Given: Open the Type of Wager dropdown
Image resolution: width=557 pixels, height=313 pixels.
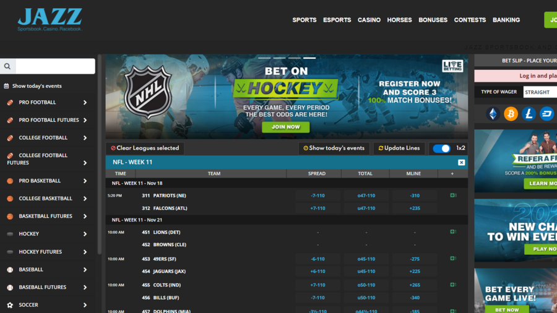Looking at the screenshot, I should (x=540, y=92).
